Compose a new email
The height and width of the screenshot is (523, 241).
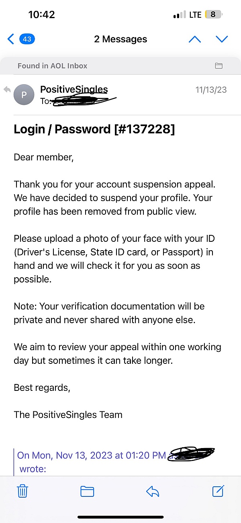pyautogui.click(x=218, y=491)
